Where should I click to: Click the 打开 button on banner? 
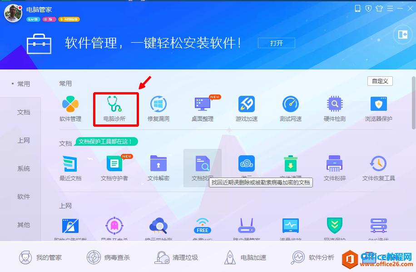coord(277,43)
